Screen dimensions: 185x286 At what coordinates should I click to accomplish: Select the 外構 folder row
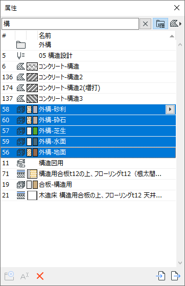(x=88, y=45)
